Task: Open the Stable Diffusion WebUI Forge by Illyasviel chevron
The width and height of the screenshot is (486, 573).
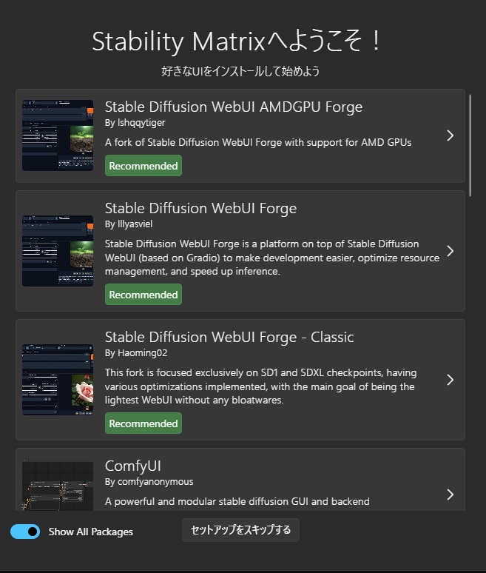Action: tap(450, 251)
